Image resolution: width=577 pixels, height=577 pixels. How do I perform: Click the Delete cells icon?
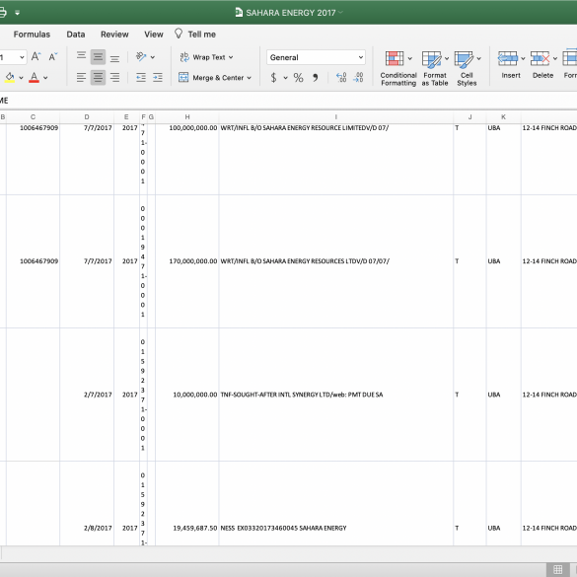coord(541,58)
